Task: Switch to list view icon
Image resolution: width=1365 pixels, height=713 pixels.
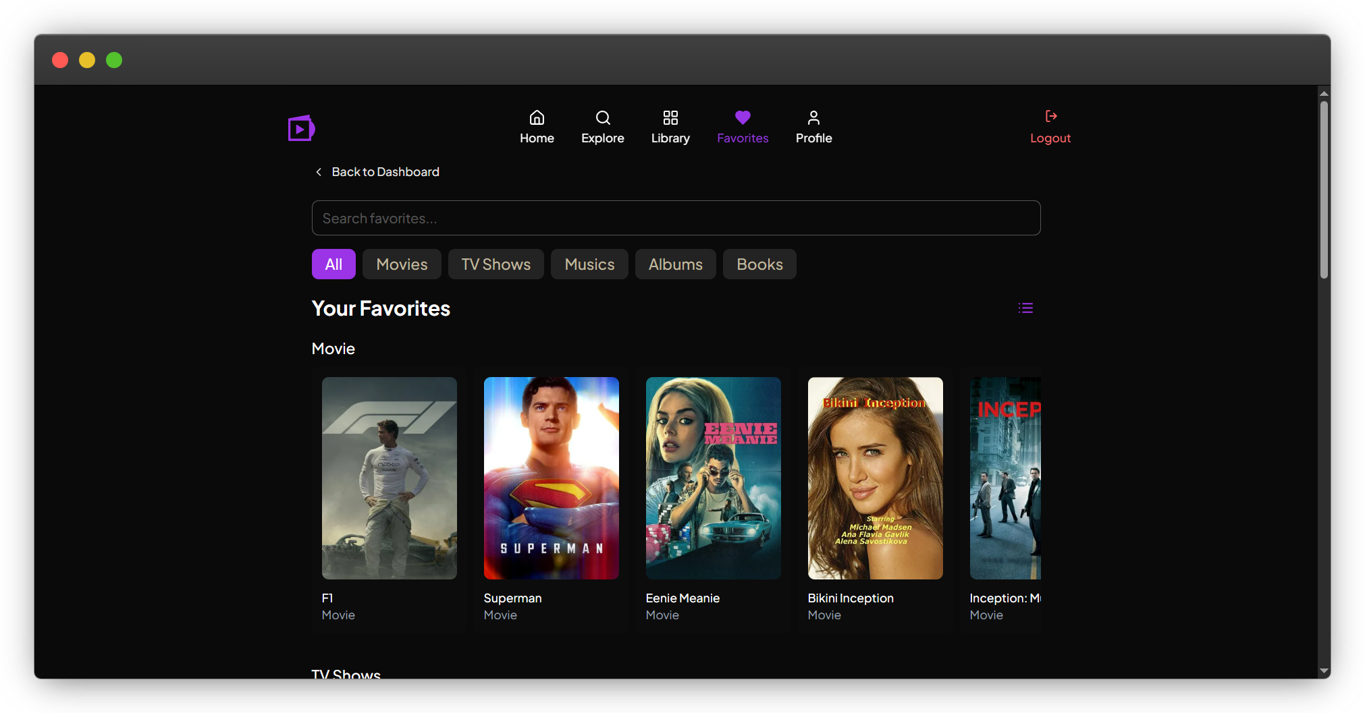Action: (1025, 308)
